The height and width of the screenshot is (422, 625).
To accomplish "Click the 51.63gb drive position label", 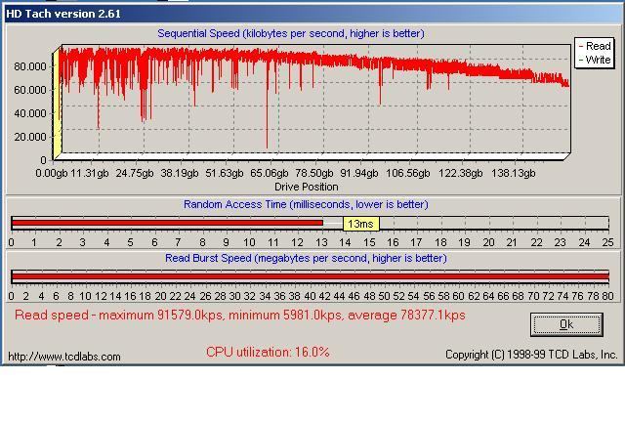I will tap(225, 174).
